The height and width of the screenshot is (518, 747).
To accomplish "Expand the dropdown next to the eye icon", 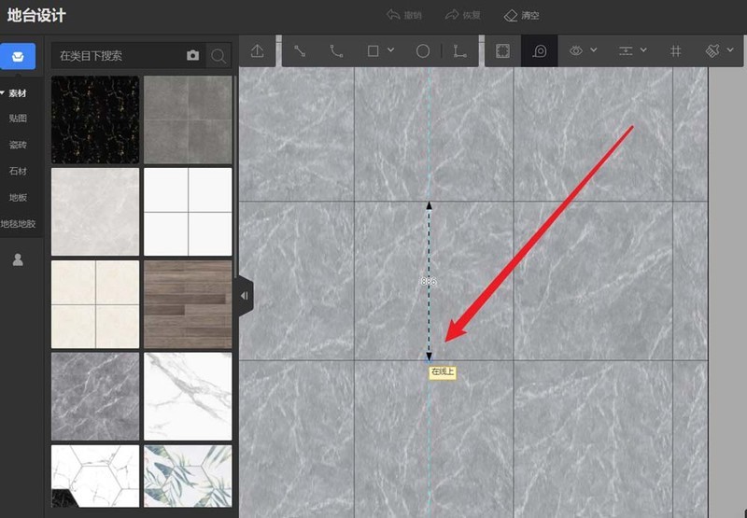I will (594, 49).
